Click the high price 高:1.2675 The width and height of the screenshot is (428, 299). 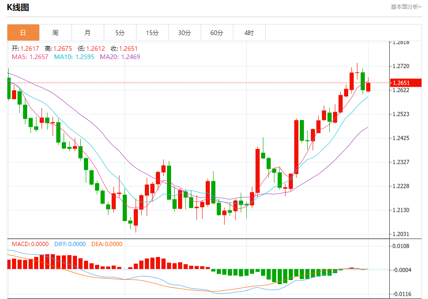coord(59,48)
